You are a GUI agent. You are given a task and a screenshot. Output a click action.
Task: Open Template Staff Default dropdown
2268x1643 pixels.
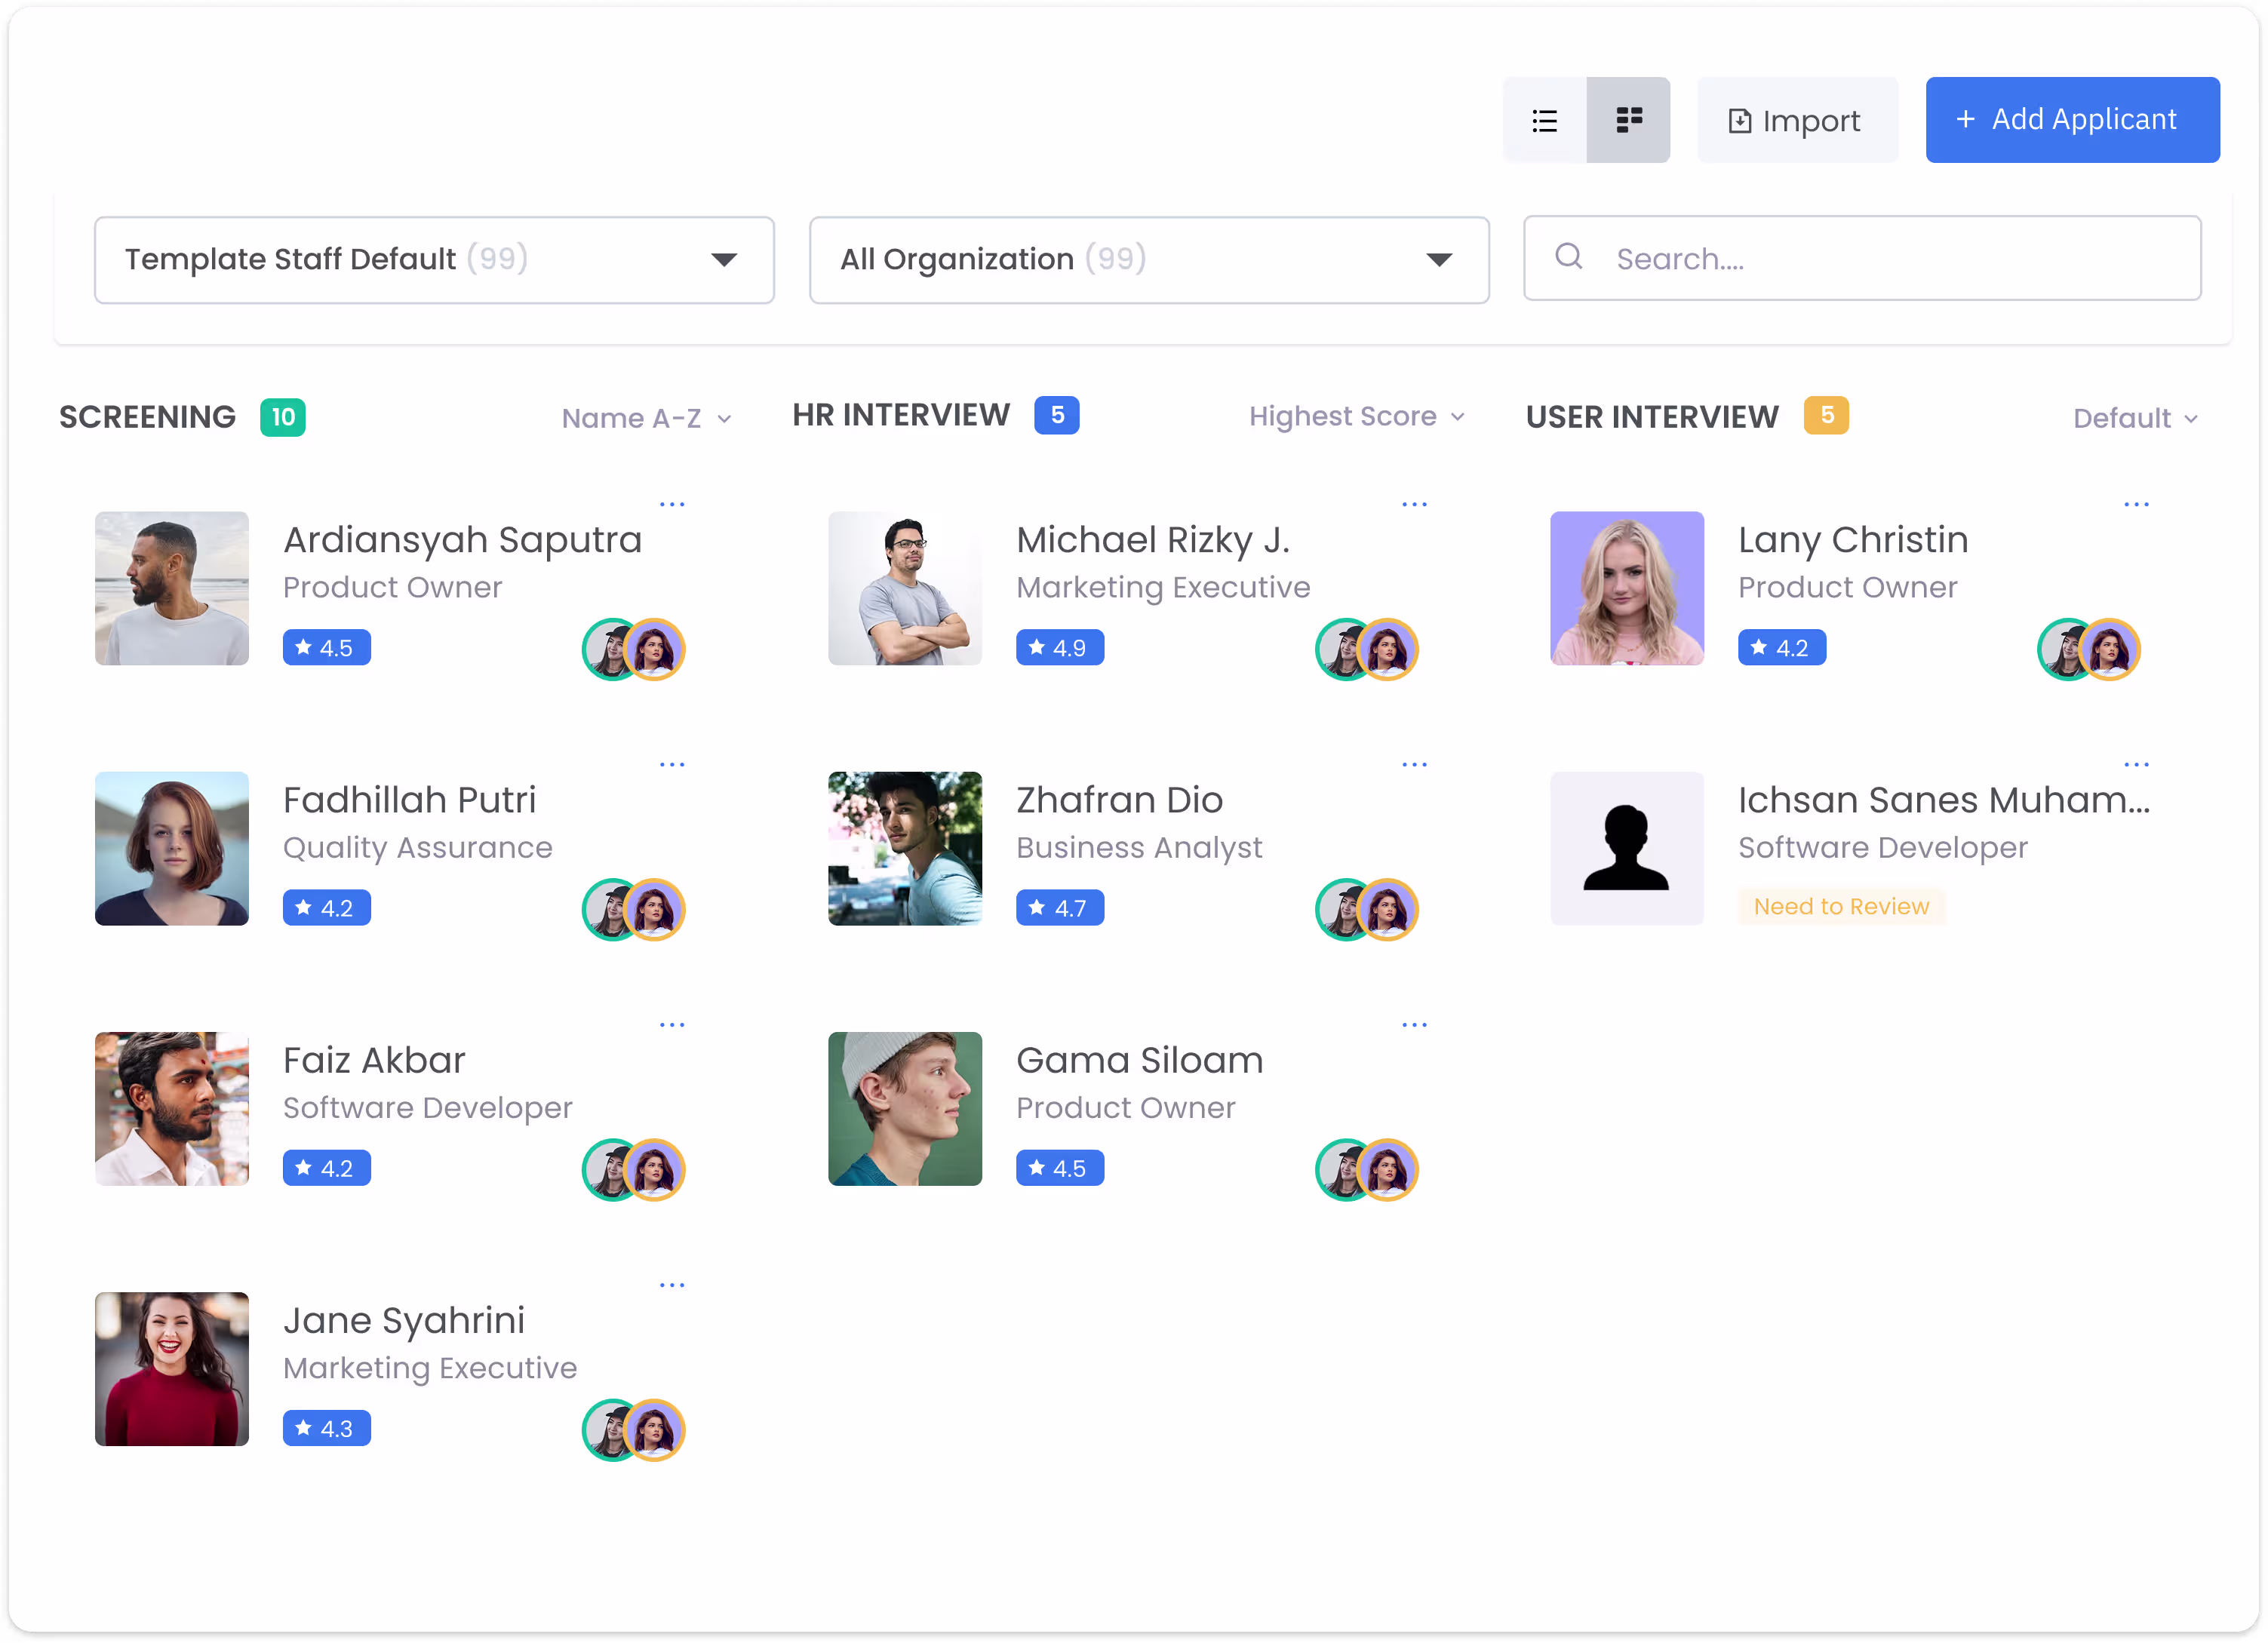click(434, 260)
